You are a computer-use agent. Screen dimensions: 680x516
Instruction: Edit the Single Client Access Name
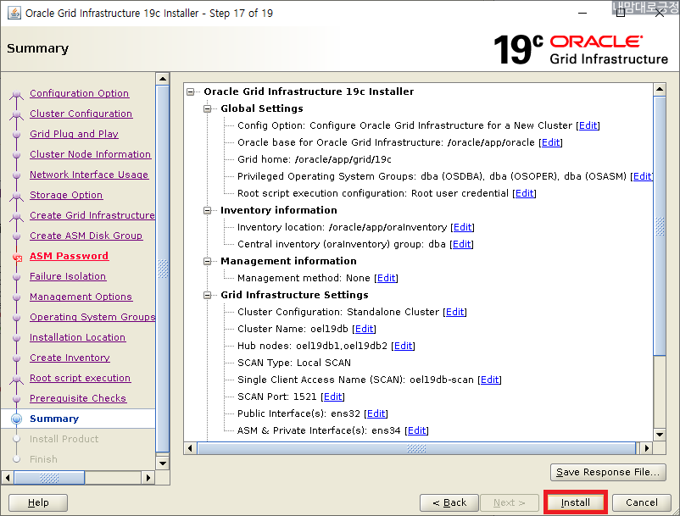pos(489,380)
